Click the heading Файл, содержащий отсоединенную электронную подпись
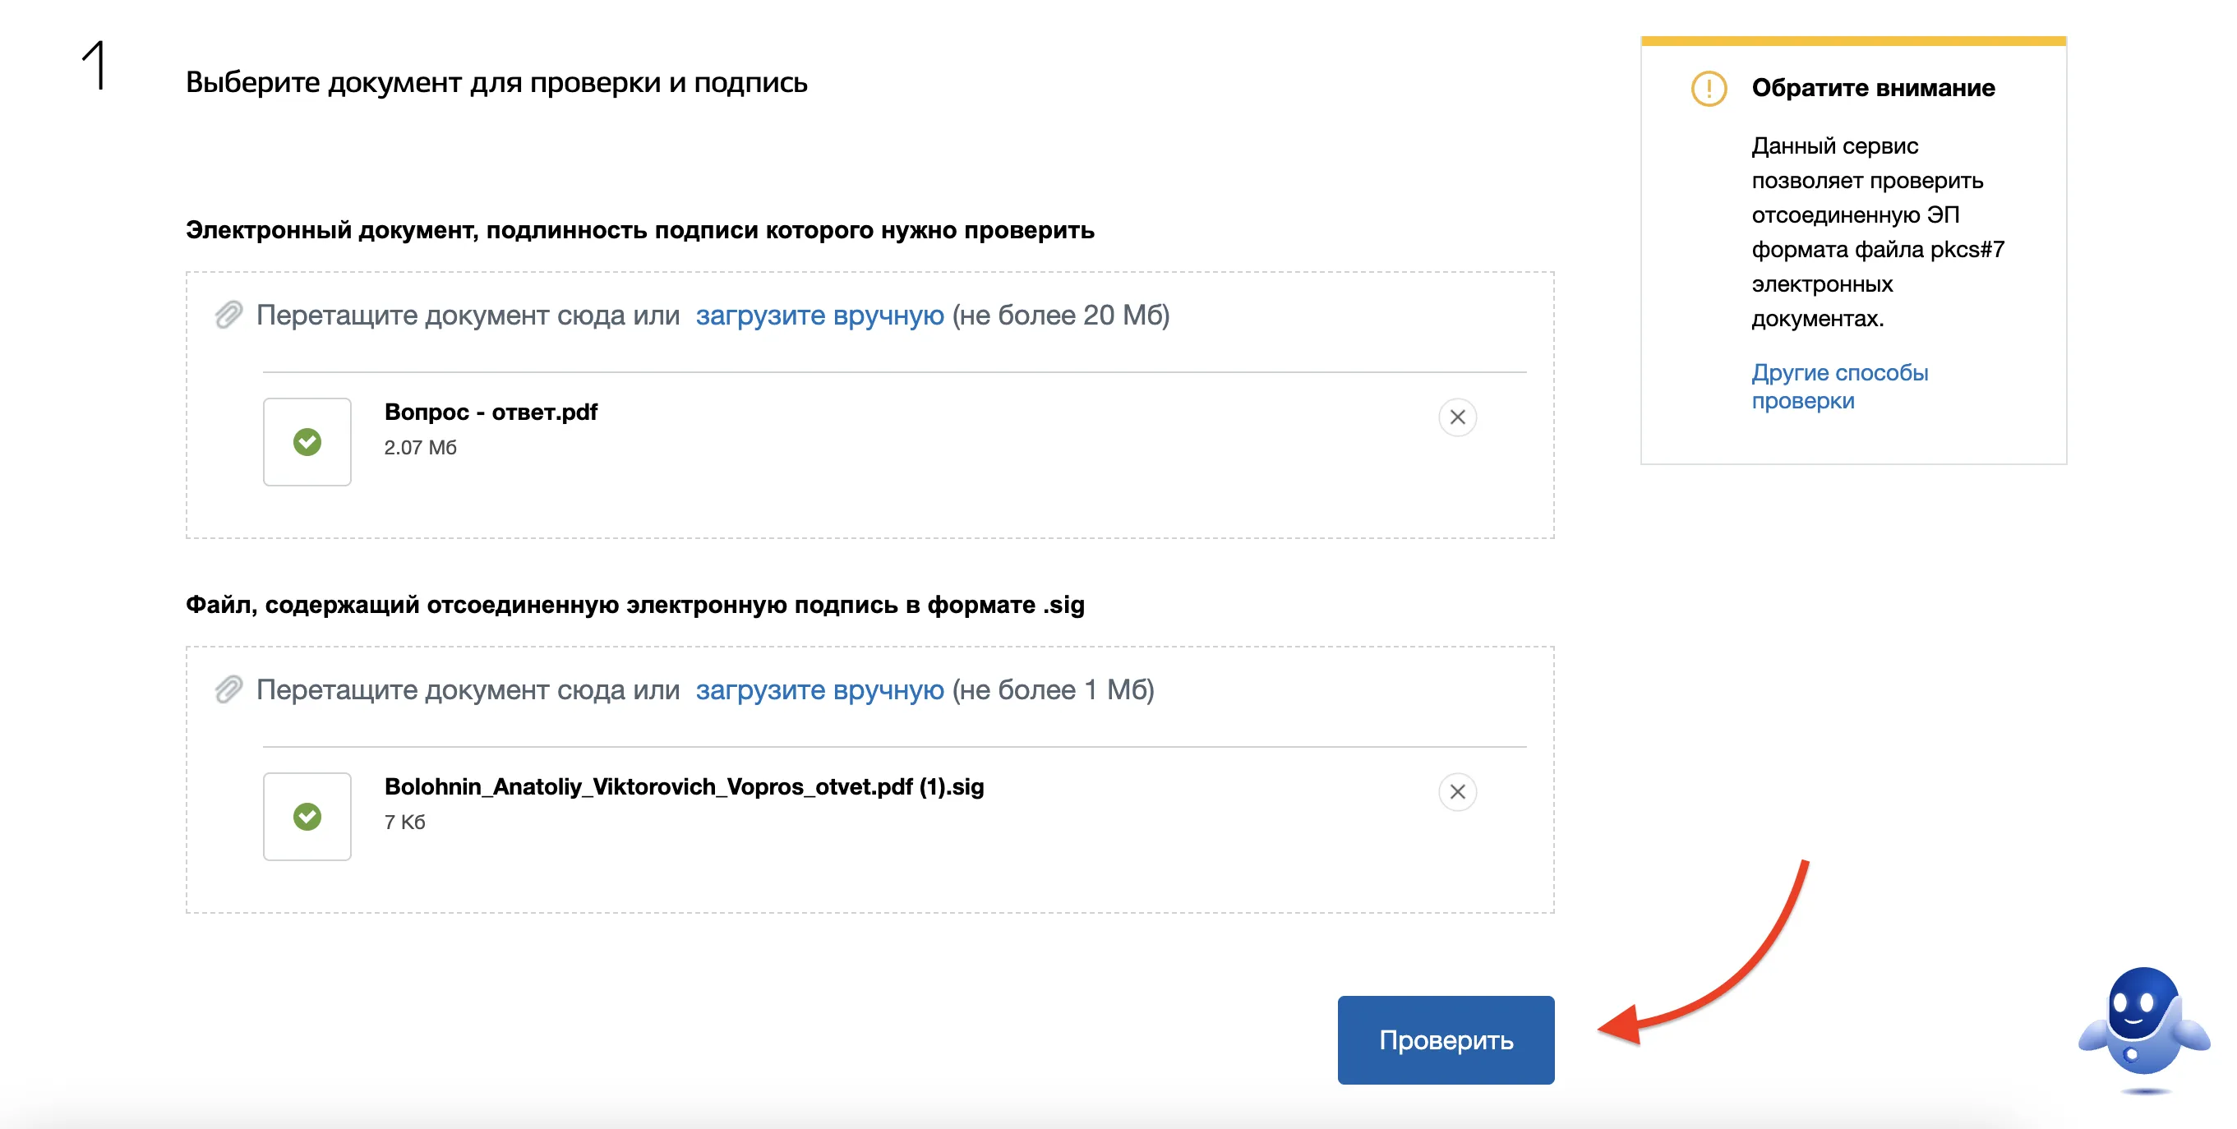The image size is (2237, 1129). click(634, 605)
